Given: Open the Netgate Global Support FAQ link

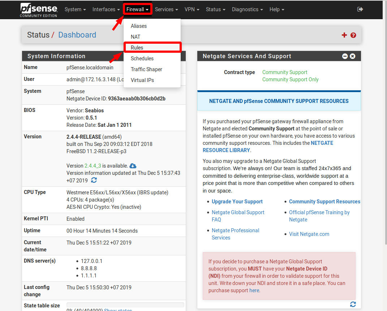Looking at the screenshot, I should [x=238, y=216].
